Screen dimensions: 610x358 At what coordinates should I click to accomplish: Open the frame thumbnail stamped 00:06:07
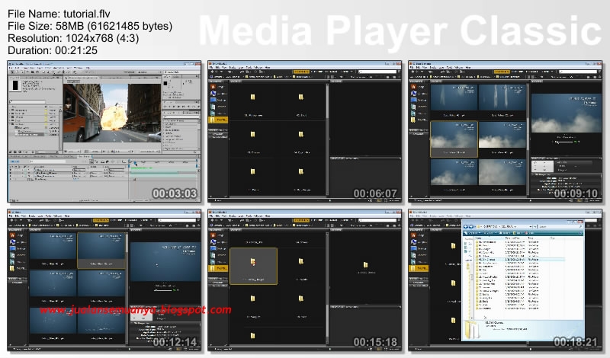(304, 131)
